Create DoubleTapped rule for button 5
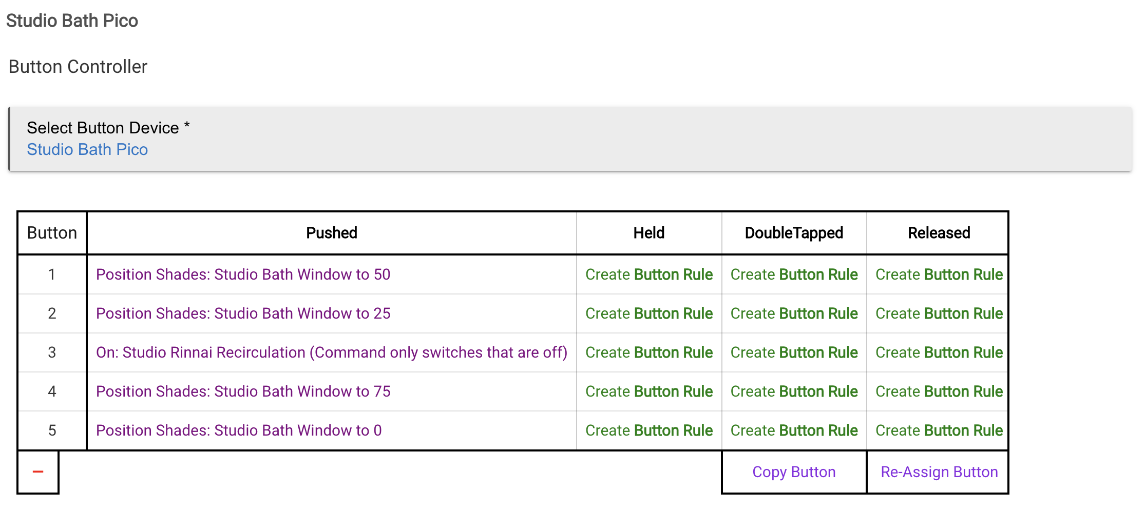1145x511 pixels. tap(794, 430)
